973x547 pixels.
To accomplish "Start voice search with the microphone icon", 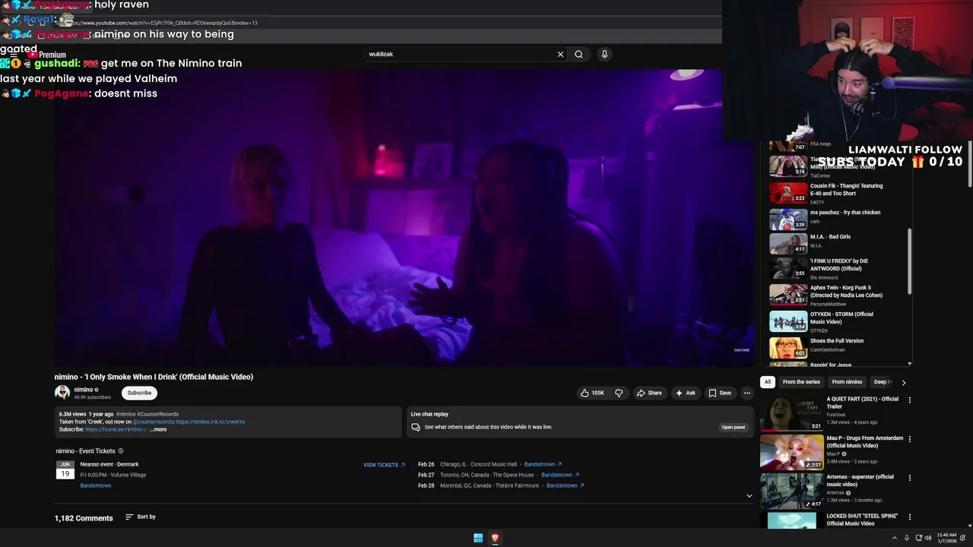I will pos(604,54).
